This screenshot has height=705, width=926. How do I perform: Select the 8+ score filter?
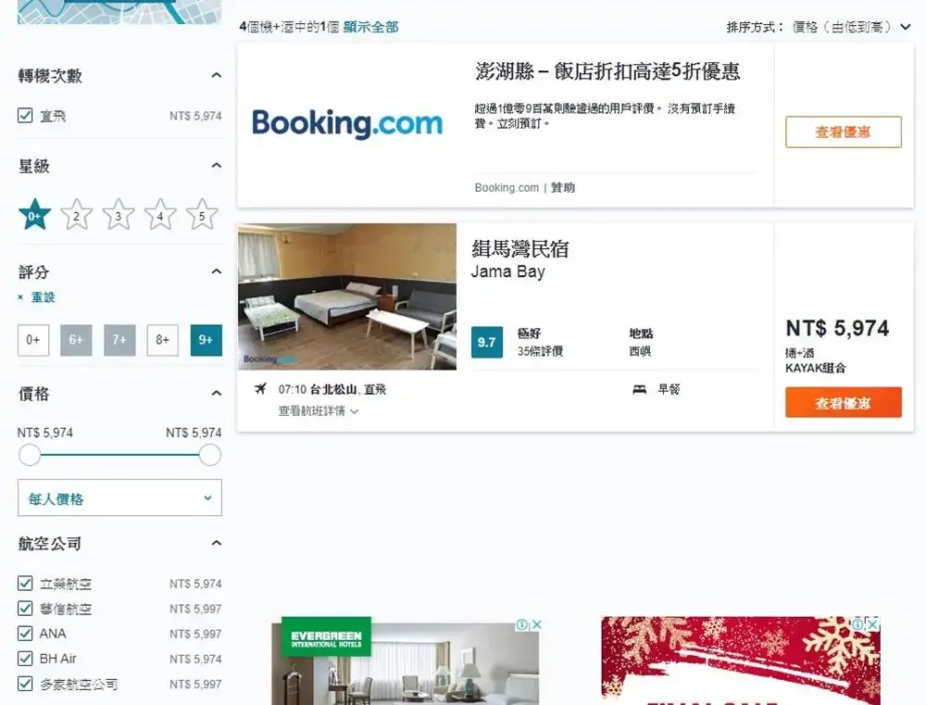(162, 340)
